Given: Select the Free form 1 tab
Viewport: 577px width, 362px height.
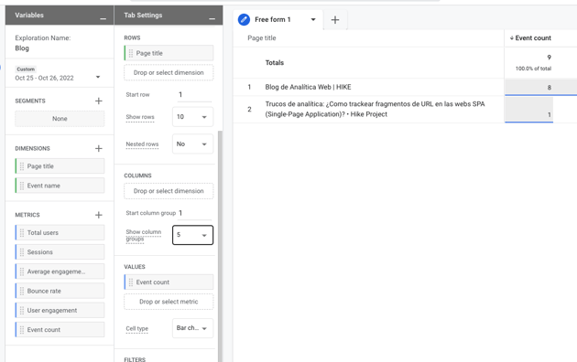Looking at the screenshot, I should click(x=273, y=19).
